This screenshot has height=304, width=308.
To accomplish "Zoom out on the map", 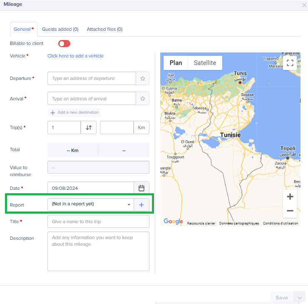I will pos(290,211).
